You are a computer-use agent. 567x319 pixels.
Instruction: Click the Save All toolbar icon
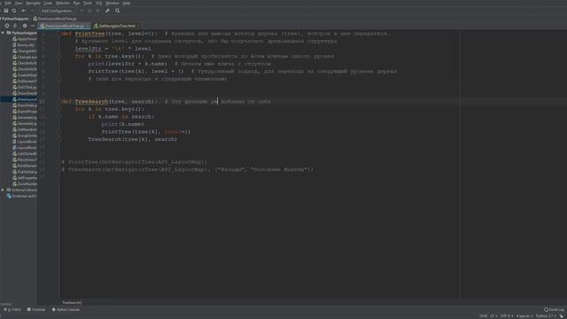point(6,11)
